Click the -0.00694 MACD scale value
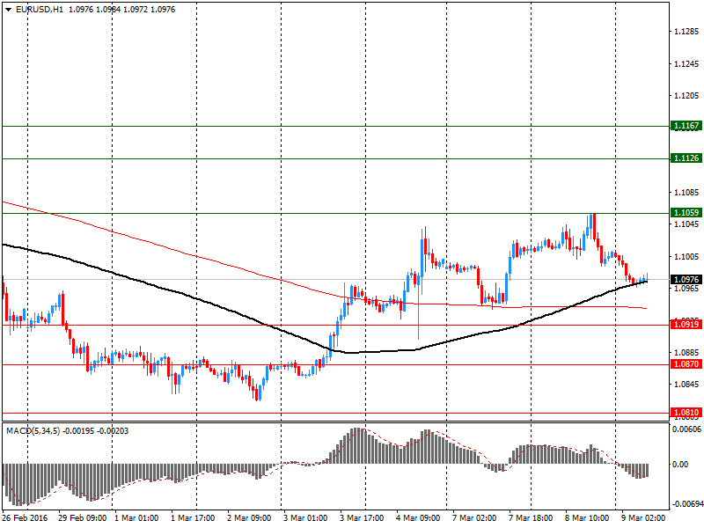 686,504
